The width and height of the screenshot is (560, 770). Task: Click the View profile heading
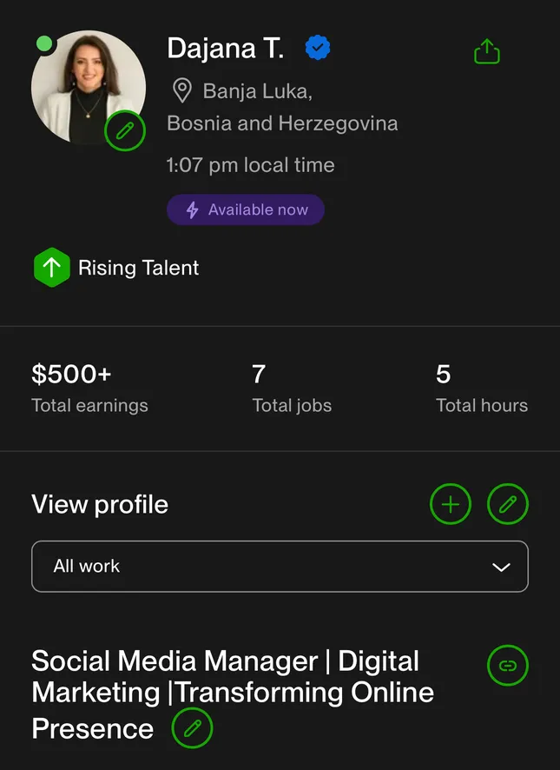[100, 504]
